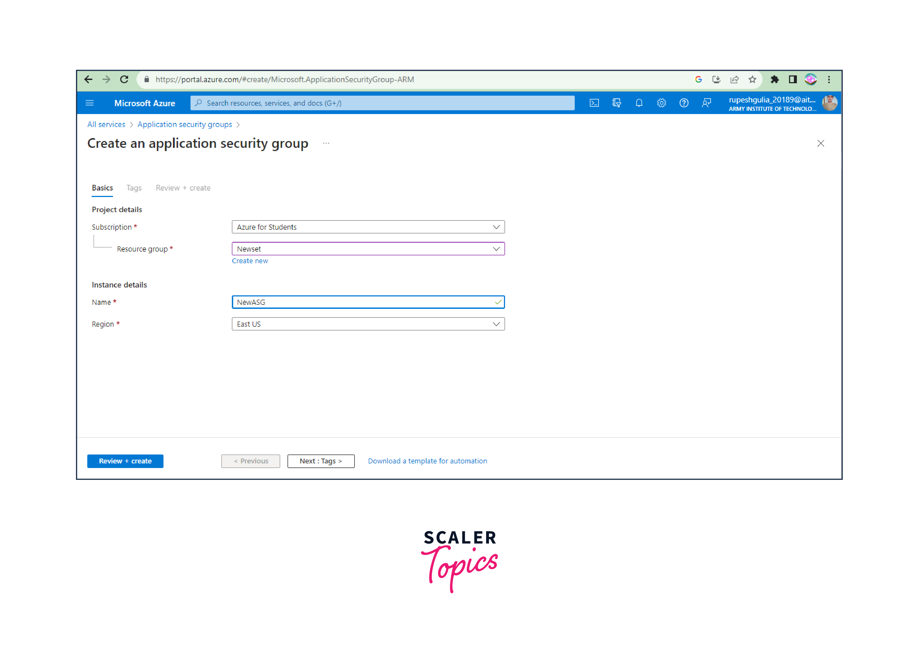Expand the Resource group dropdown
919x645 pixels.
(x=368, y=249)
